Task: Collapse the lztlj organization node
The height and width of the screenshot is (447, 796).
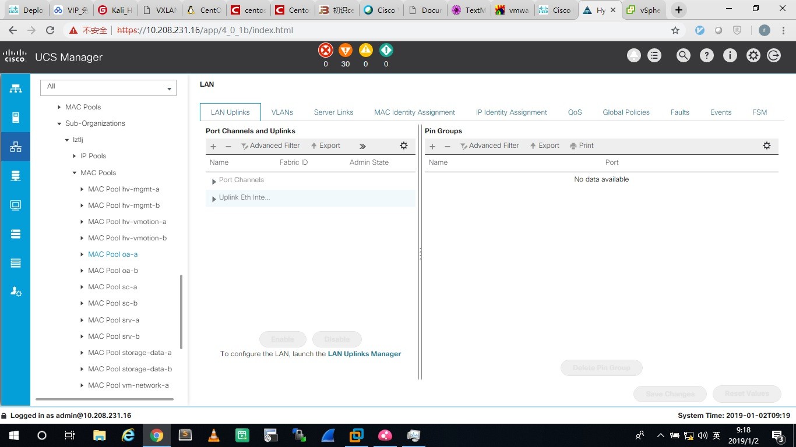Action: coord(67,140)
